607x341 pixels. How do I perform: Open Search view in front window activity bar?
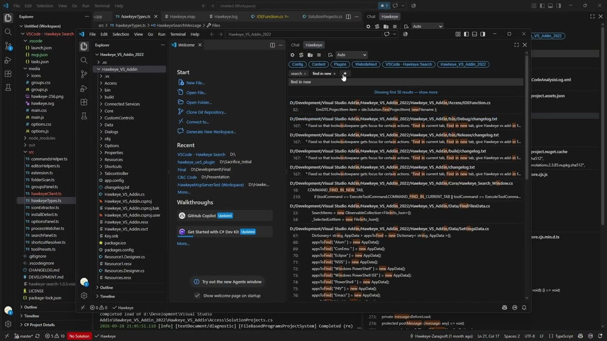click(84, 60)
